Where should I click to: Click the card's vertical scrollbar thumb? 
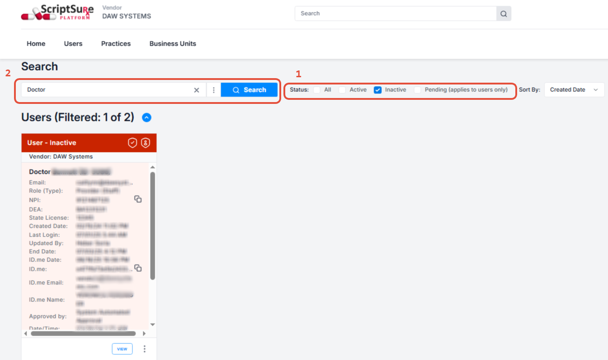point(152,225)
